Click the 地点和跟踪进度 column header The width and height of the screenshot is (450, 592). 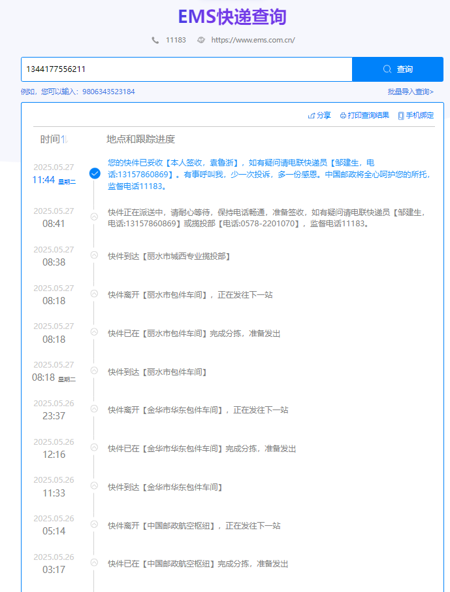coord(140,139)
